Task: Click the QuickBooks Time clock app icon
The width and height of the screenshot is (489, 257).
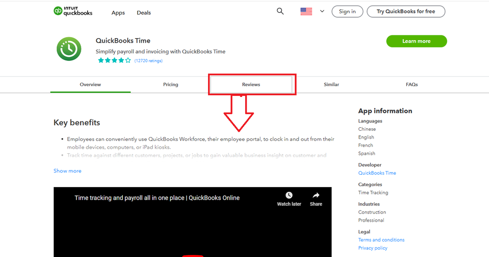Action: point(69,49)
